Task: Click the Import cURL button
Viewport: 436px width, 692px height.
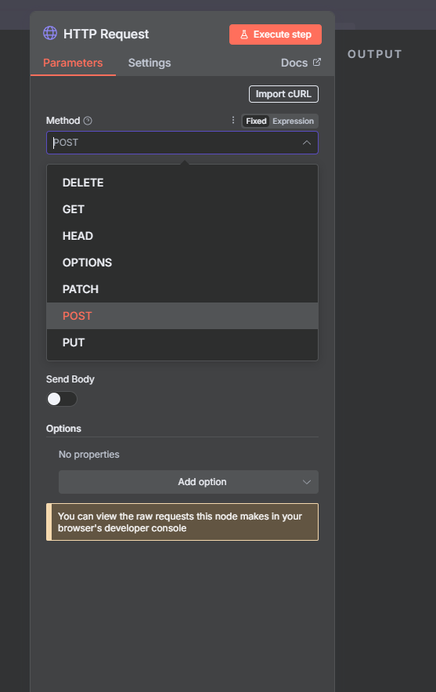Action: [283, 94]
